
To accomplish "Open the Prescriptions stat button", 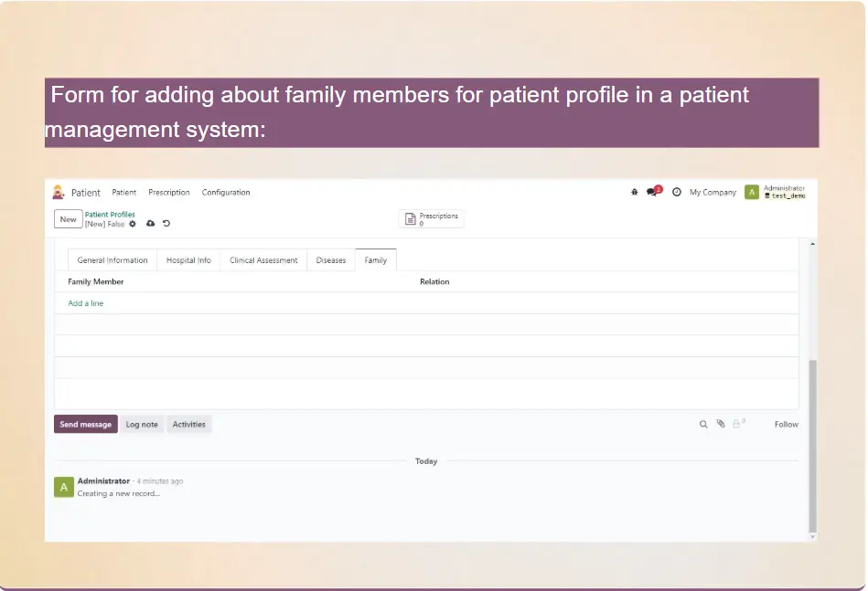I will coord(432,219).
